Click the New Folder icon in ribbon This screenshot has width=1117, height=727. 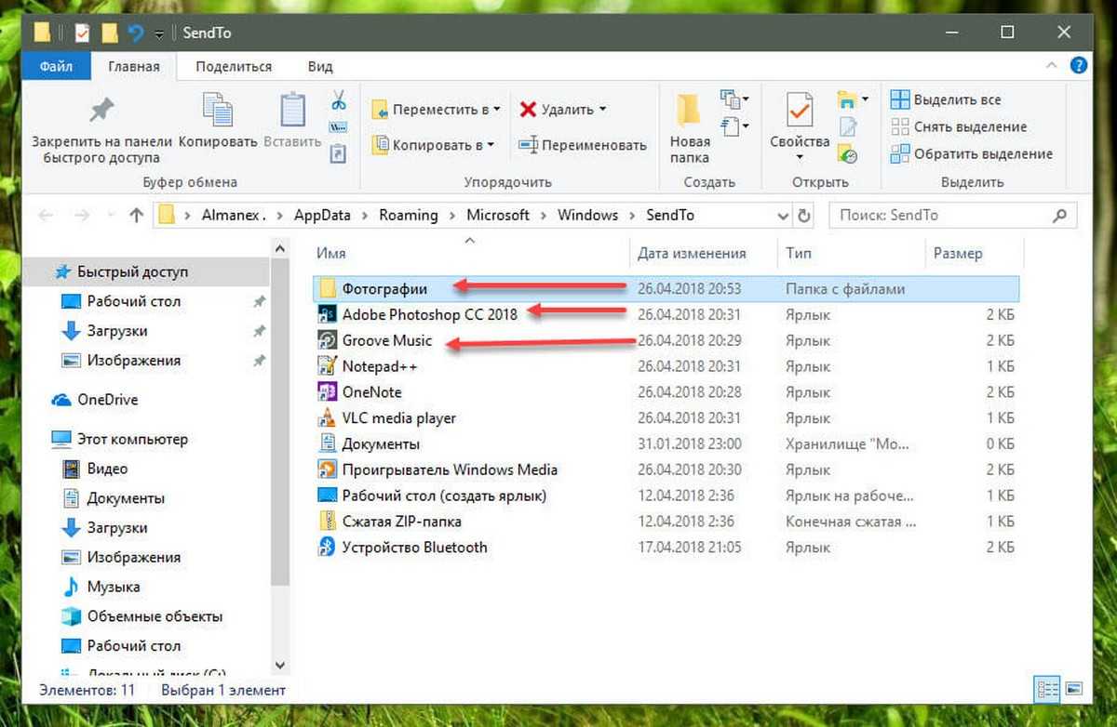(x=689, y=112)
